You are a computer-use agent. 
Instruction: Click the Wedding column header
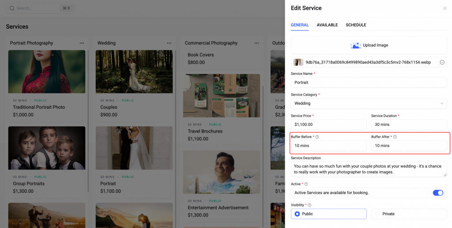coord(106,43)
